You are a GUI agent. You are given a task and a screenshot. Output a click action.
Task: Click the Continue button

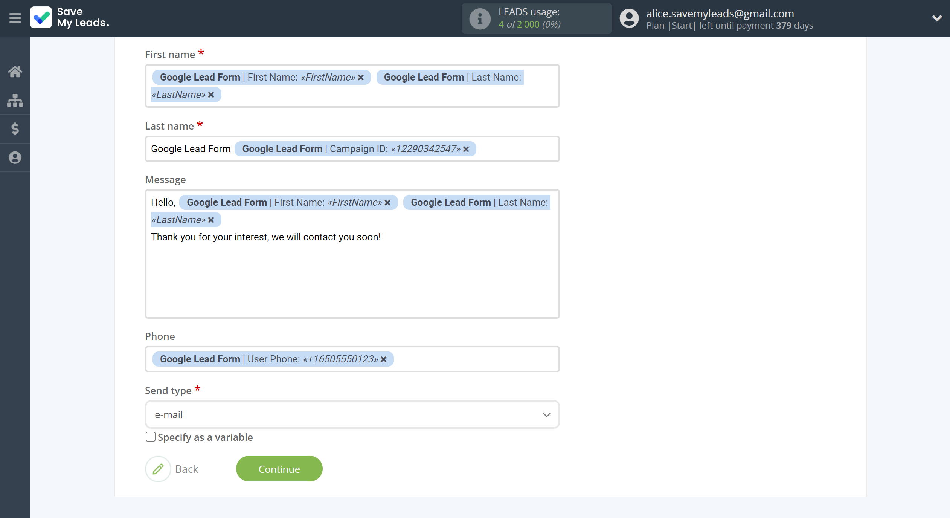point(279,468)
